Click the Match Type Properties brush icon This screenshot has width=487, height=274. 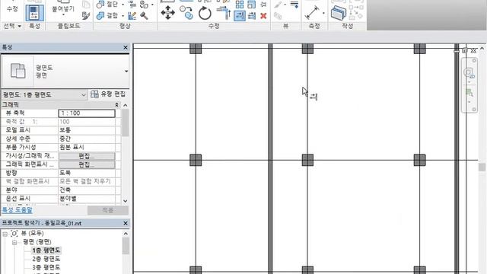point(86,15)
